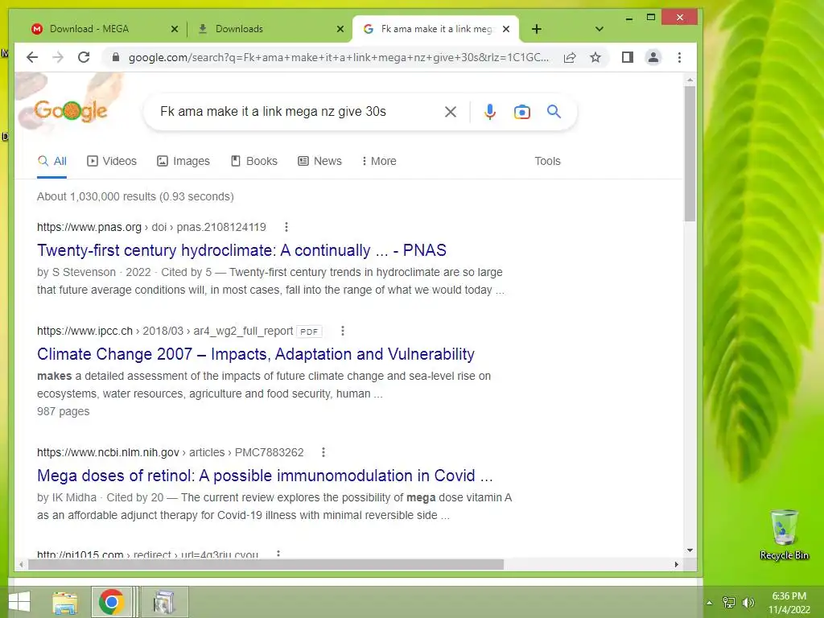Viewport: 824px width, 618px height.
Task: Click the Google logo
Action: pos(71,110)
